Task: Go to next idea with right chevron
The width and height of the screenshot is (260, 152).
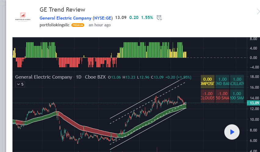Action: point(258,12)
